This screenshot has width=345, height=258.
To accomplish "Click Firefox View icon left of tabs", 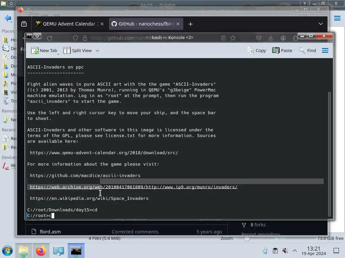I will pos(24,24).
